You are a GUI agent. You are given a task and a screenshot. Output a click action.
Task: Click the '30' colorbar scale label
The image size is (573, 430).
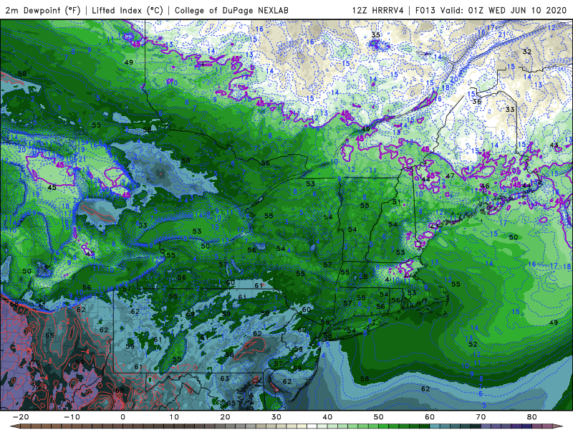click(276, 417)
